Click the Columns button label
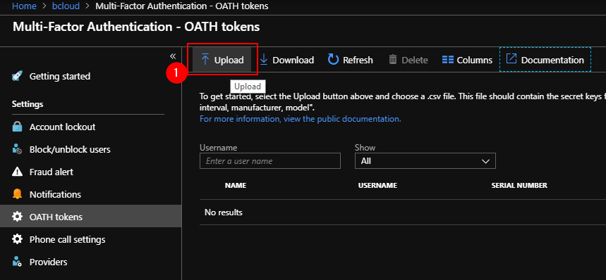The image size is (606, 280). [475, 60]
